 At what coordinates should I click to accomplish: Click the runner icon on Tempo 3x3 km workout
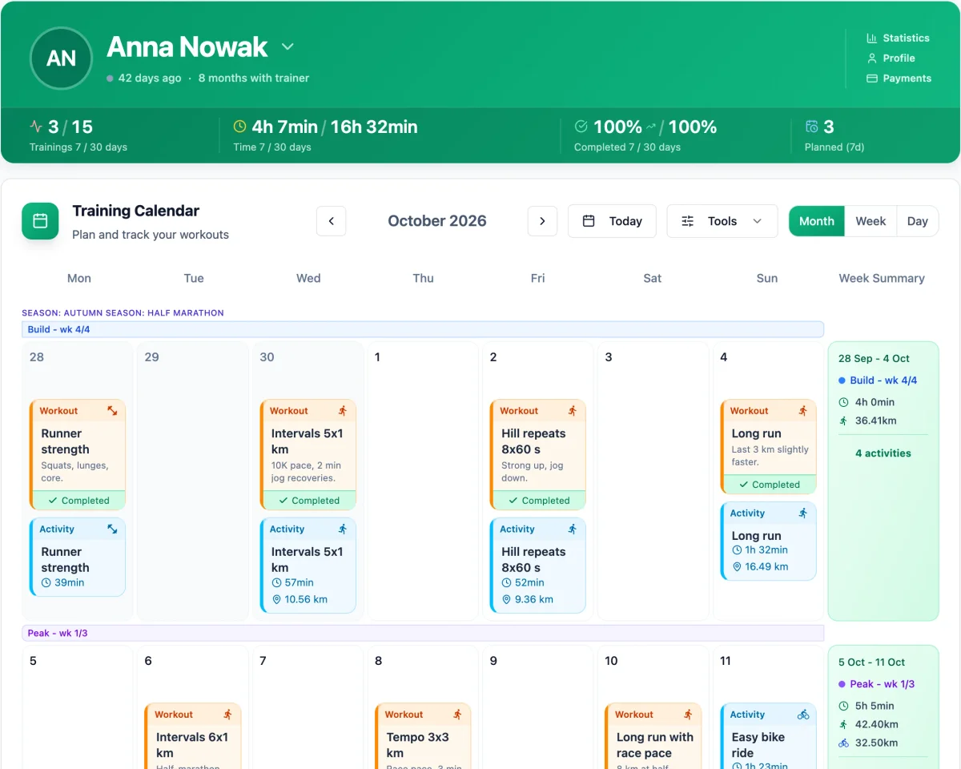pyautogui.click(x=457, y=715)
